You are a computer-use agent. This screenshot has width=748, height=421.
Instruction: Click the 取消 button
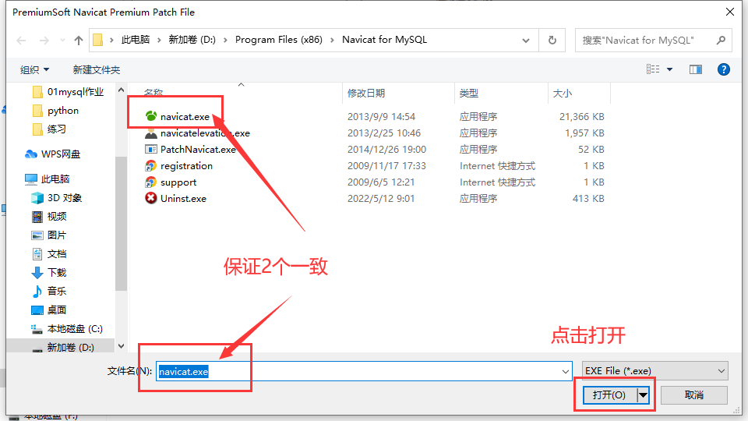click(x=694, y=394)
